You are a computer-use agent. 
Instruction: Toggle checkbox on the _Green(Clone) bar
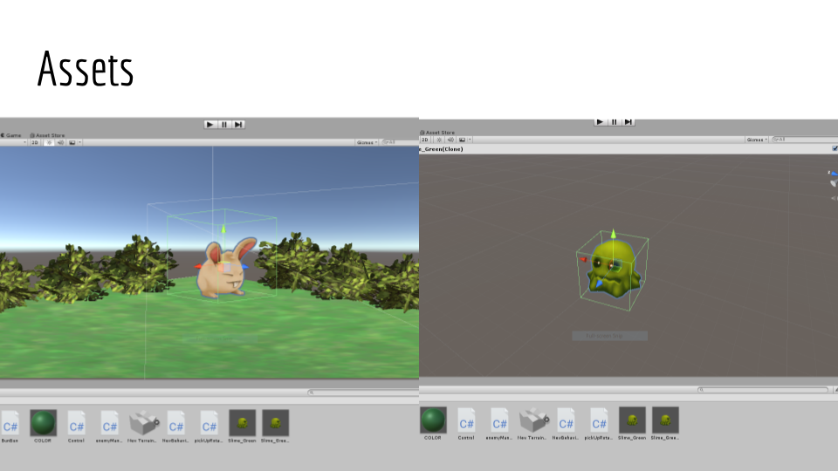coord(835,149)
